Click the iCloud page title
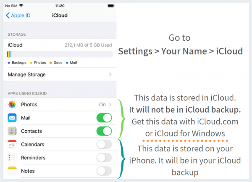 60,16
